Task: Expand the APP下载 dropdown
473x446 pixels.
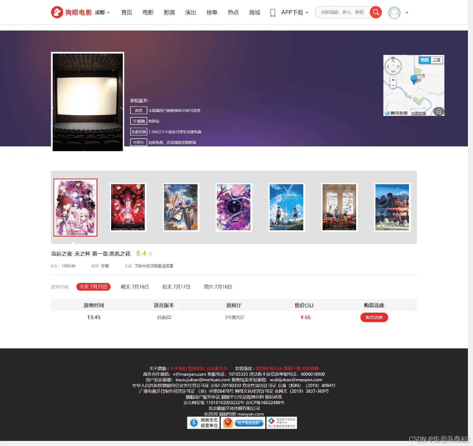Action: click(x=295, y=13)
